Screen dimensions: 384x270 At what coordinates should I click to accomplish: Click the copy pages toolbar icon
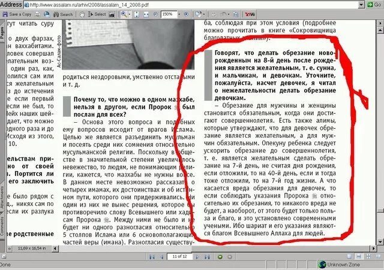[x=235, y=14]
